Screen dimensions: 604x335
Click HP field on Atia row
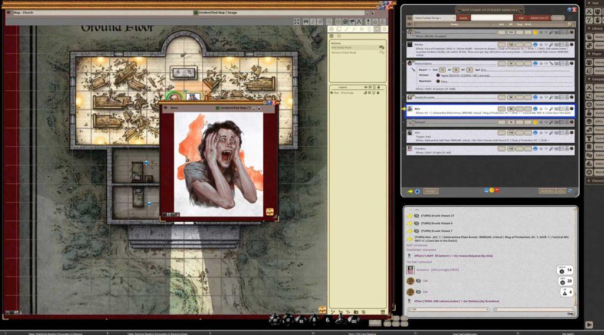click(511, 109)
